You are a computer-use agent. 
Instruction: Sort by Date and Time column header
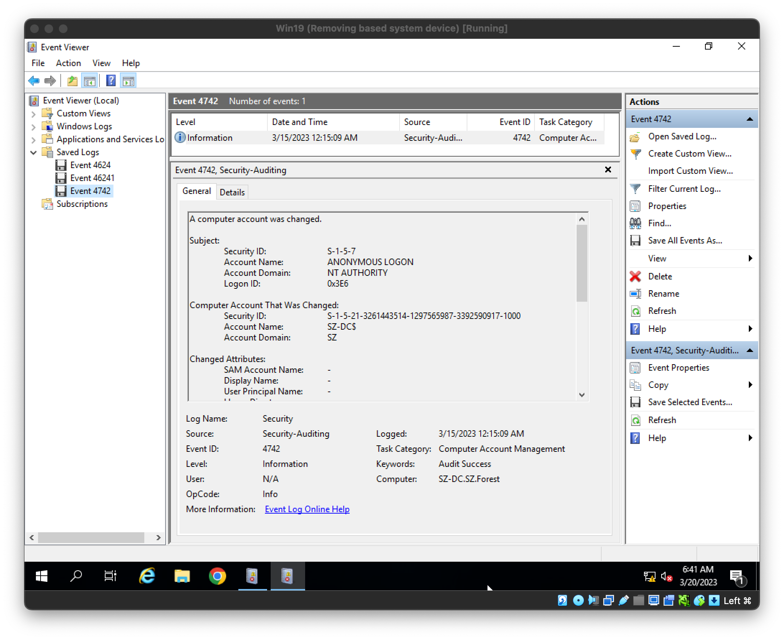click(333, 122)
